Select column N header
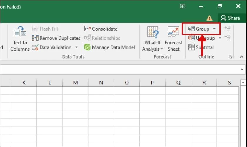The height and width of the screenshot is (147, 247). pos(101,83)
